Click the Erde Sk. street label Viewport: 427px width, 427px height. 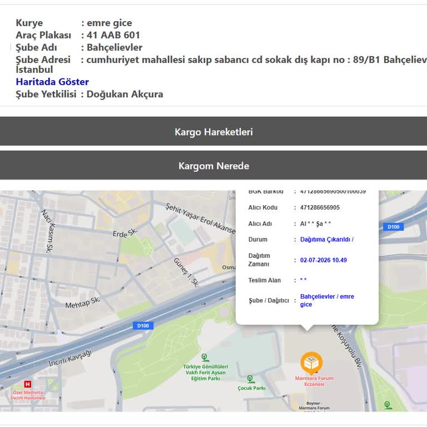[125, 233]
